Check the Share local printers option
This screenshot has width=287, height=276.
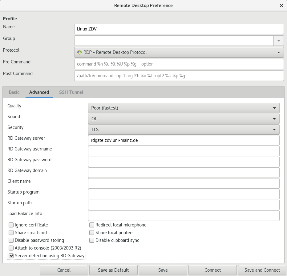coord(92,233)
